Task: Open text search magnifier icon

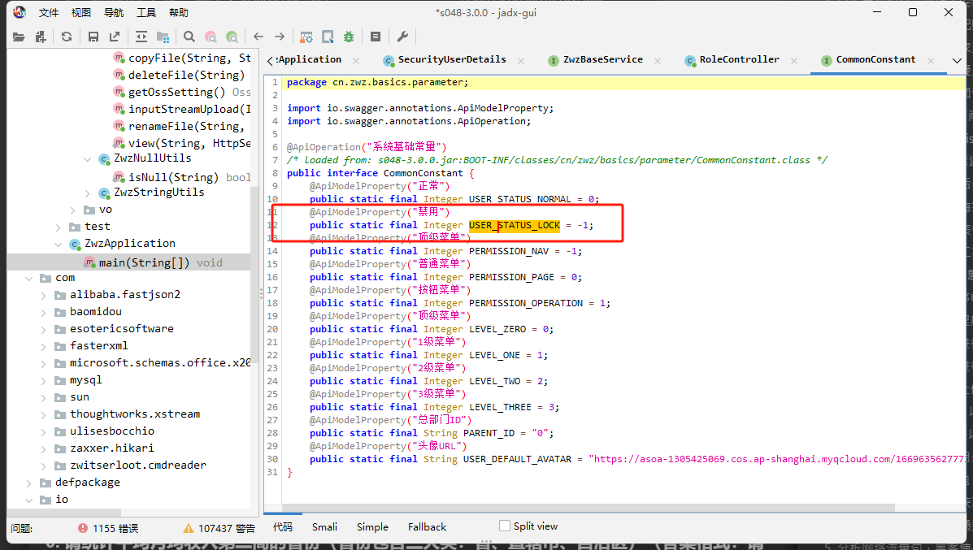Action: coord(189,37)
